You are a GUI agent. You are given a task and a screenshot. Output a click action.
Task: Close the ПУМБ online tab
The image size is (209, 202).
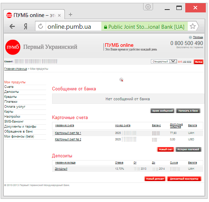coord(59,16)
